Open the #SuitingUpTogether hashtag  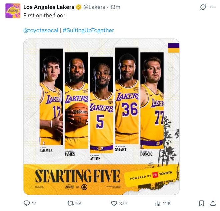tap(88, 30)
